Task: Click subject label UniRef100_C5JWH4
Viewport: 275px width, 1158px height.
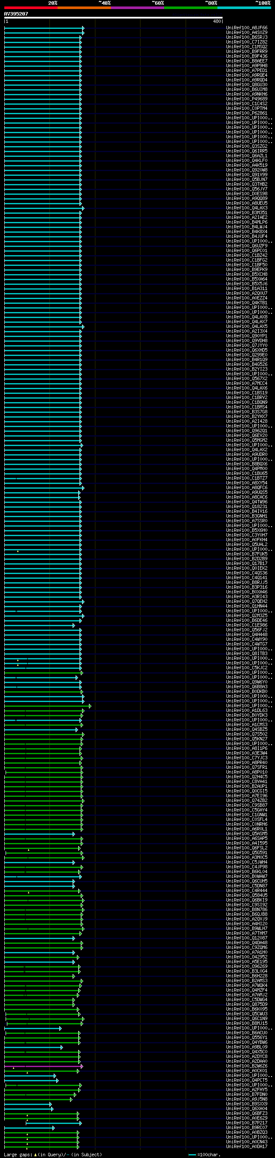Action: coord(247,862)
